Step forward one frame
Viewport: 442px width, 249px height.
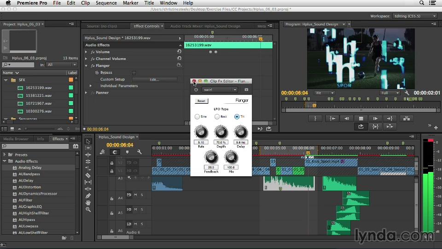coord(375,119)
